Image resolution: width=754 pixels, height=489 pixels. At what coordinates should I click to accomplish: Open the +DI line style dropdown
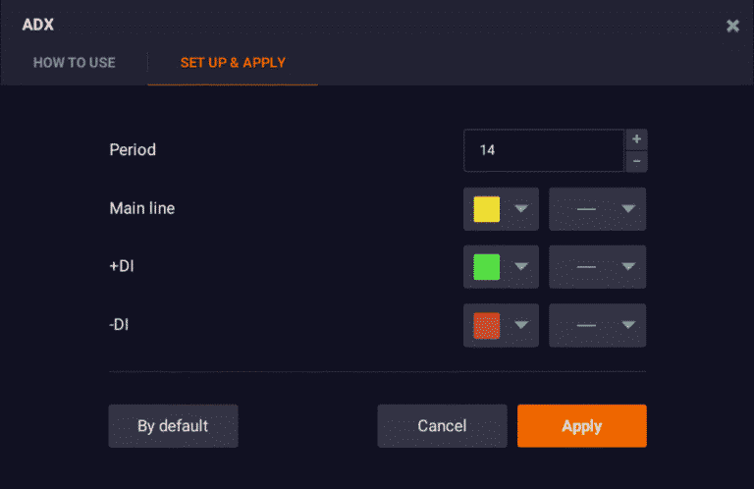tap(628, 267)
